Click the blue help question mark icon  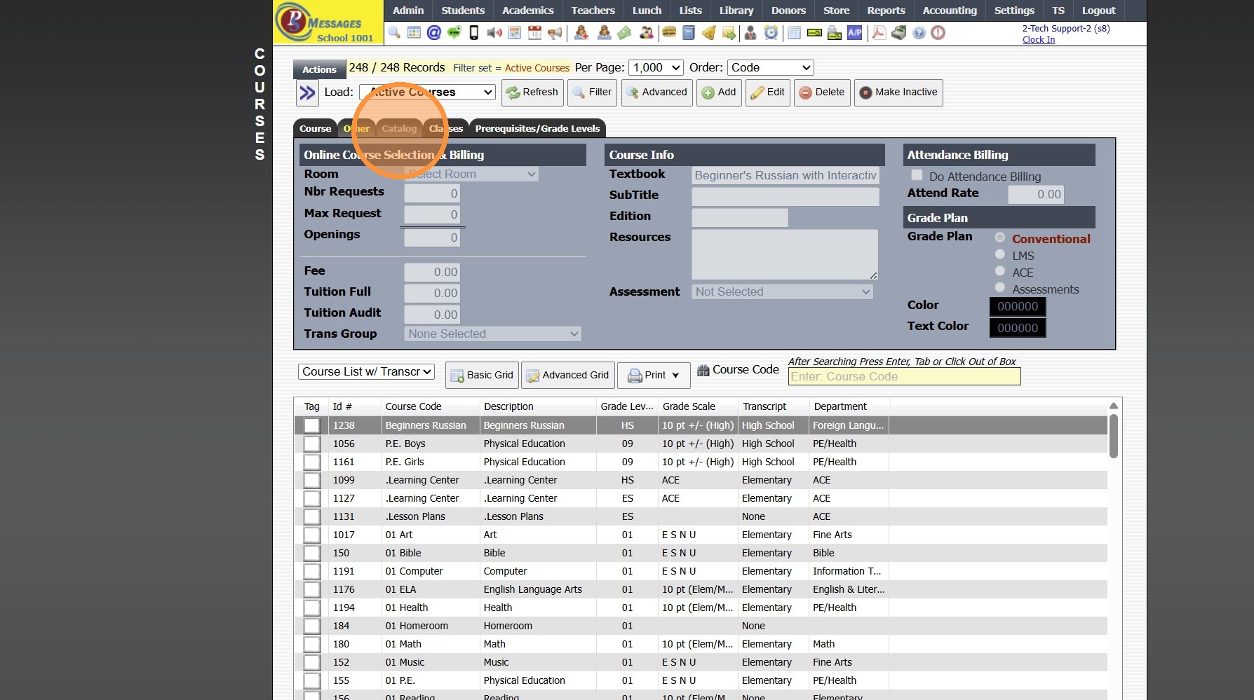pos(919,33)
